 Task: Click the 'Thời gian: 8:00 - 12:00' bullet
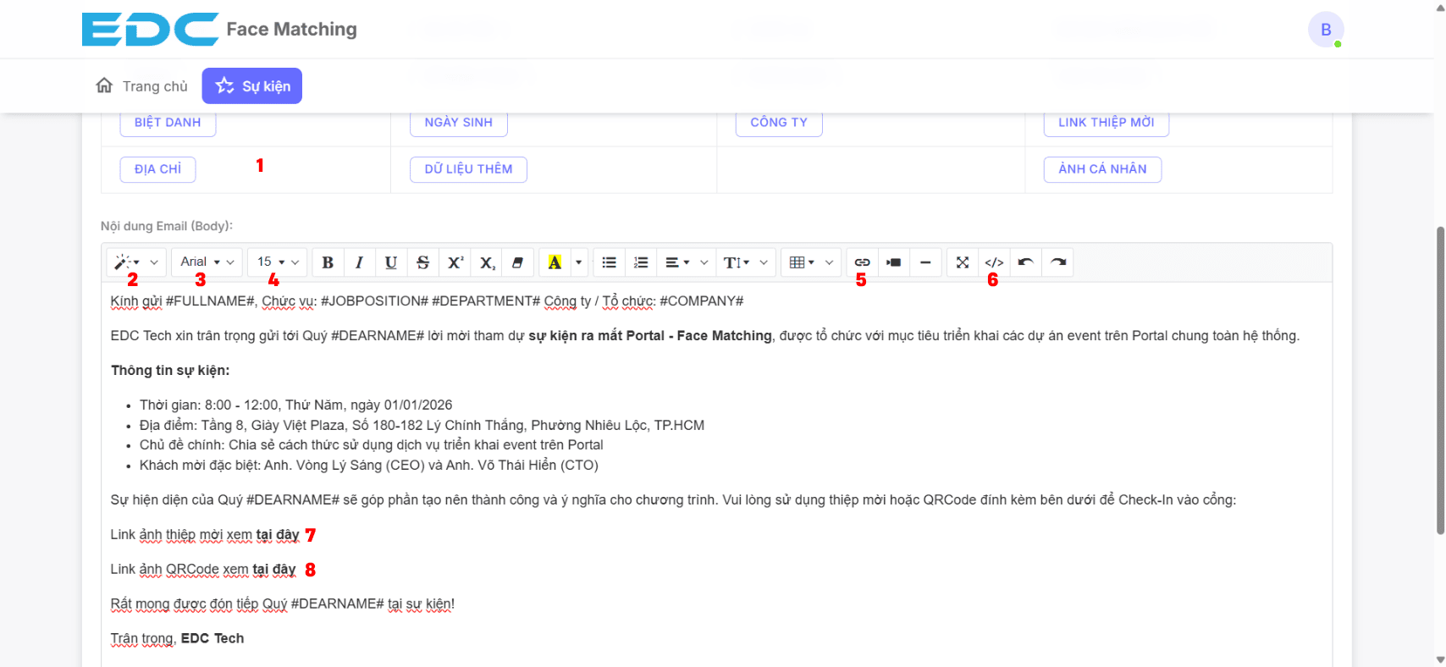pos(296,405)
